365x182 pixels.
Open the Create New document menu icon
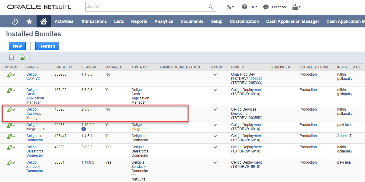click(x=230, y=7)
